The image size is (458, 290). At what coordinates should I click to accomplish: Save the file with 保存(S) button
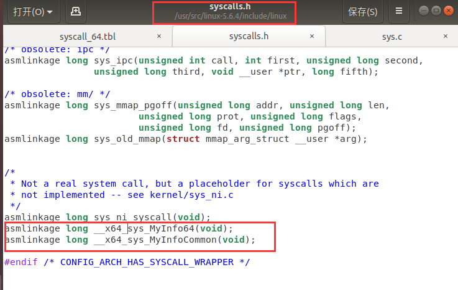click(x=362, y=12)
